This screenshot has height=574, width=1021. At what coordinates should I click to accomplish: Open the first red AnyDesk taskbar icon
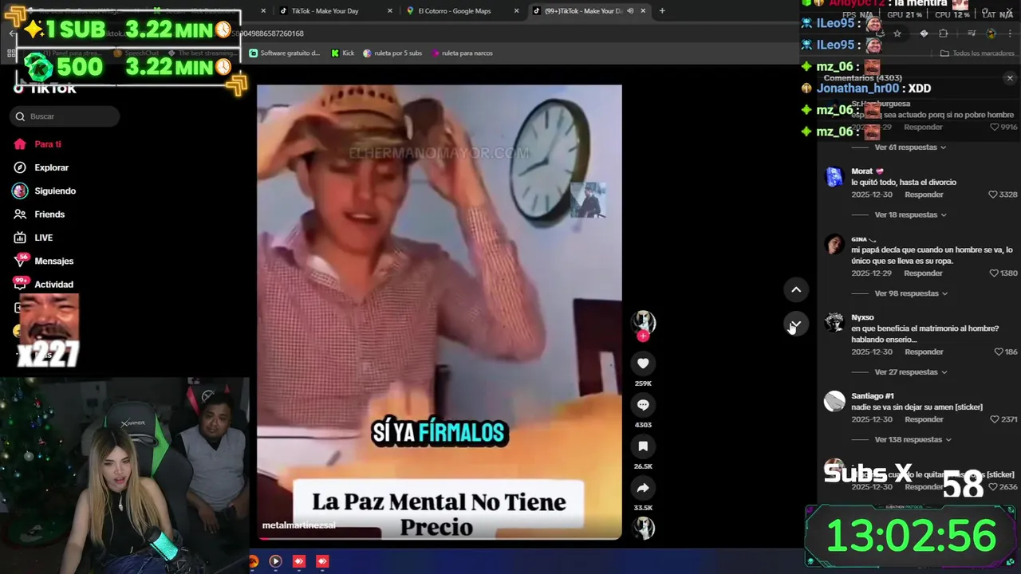pos(299,561)
